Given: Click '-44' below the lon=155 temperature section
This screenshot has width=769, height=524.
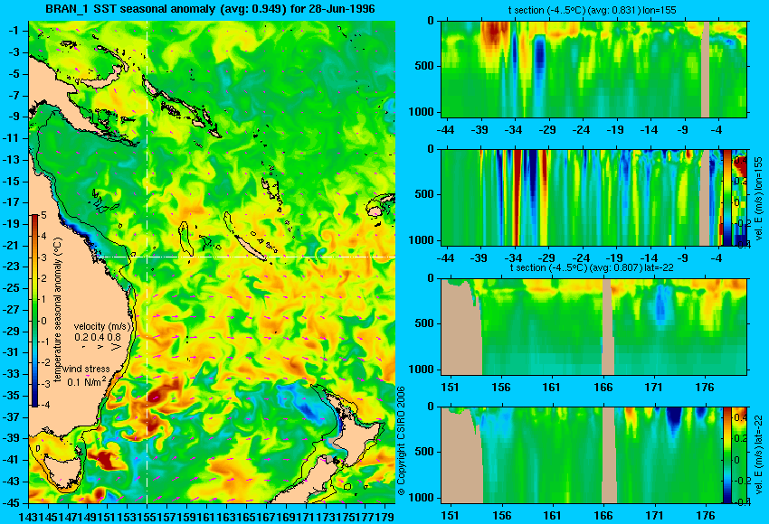Looking at the screenshot, I should point(445,130).
